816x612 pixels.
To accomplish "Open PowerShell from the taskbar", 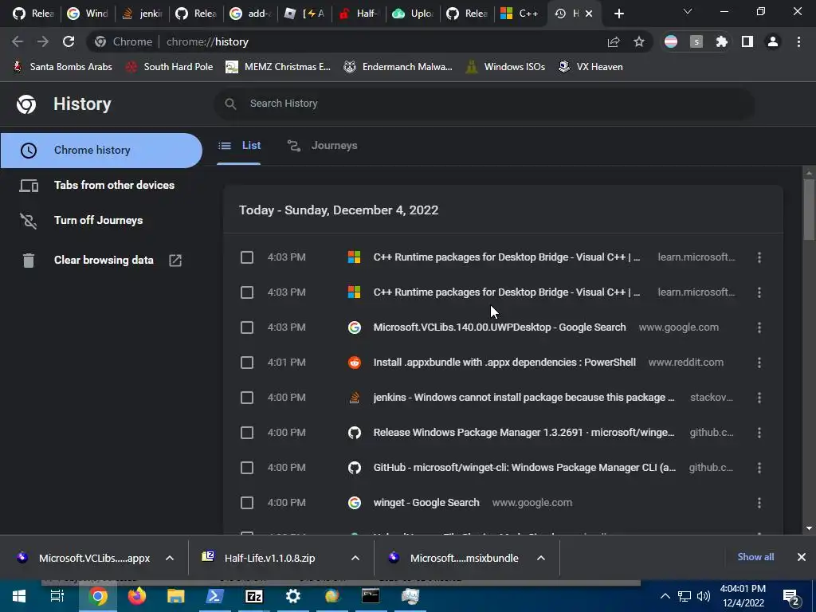I will pos(215,596).
